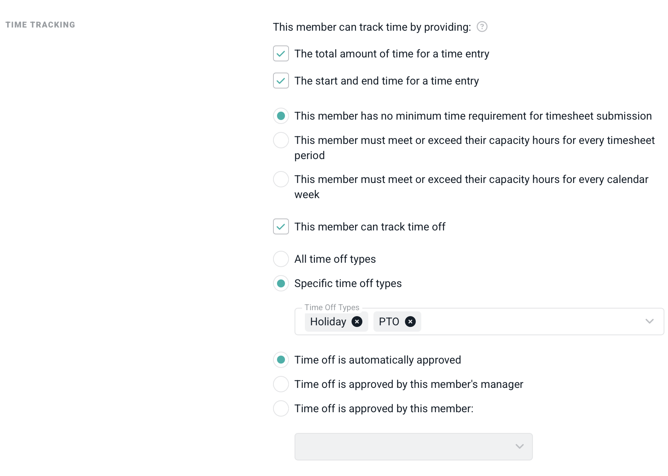Toggle 'This member can track time off'

pos(281,227)
